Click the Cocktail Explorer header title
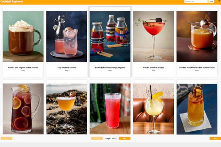 (x=11, y=1)
